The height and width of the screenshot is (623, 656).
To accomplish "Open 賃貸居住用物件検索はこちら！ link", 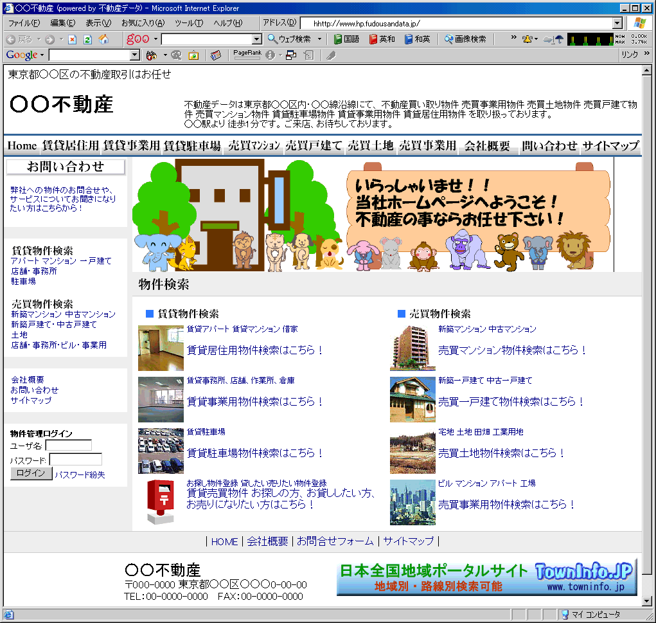I will point(255,350).
